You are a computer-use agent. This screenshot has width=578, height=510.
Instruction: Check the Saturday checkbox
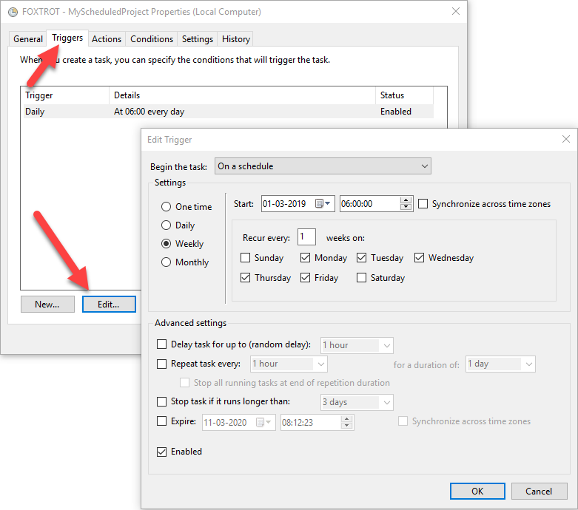pos(362,277)
